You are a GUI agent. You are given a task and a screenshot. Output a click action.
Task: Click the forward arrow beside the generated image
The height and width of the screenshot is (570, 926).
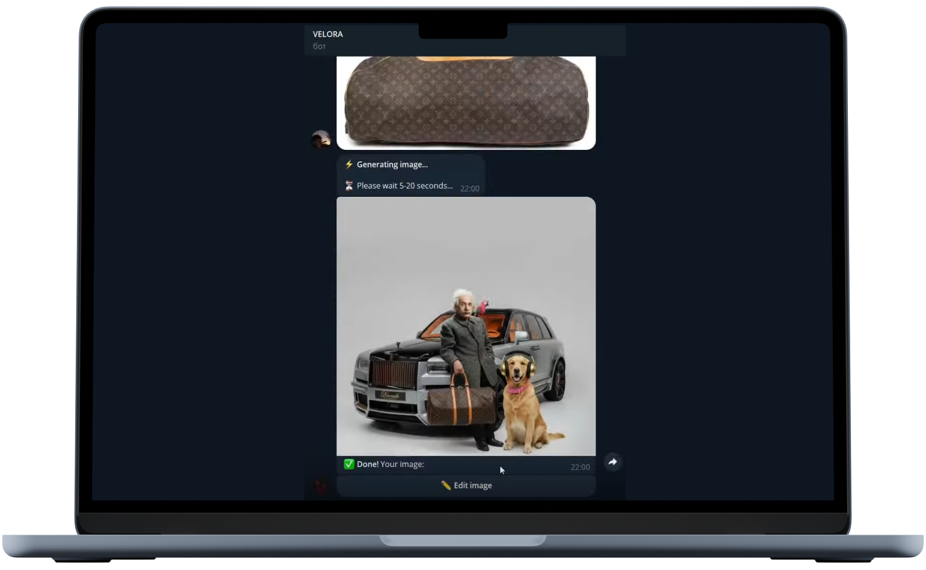(x=612, y=462)
